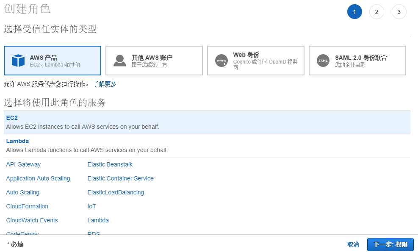
Task: Click the AWS 产品 cube icon
Action: [x=18, y=61]
